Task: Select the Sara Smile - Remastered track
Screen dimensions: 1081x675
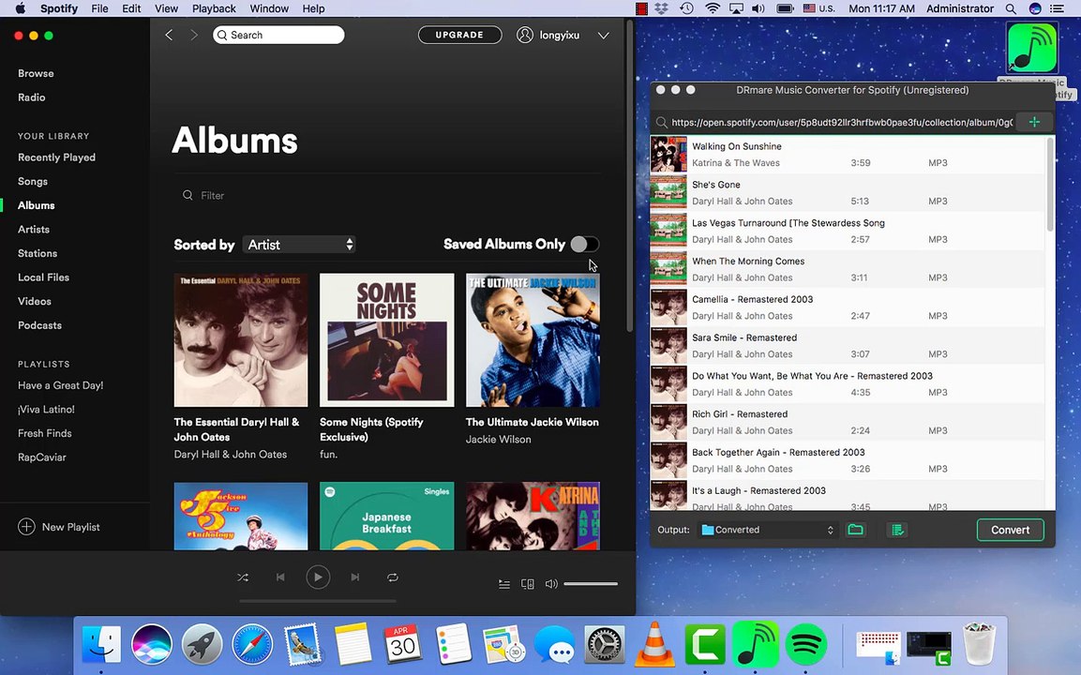Action: 848,345
